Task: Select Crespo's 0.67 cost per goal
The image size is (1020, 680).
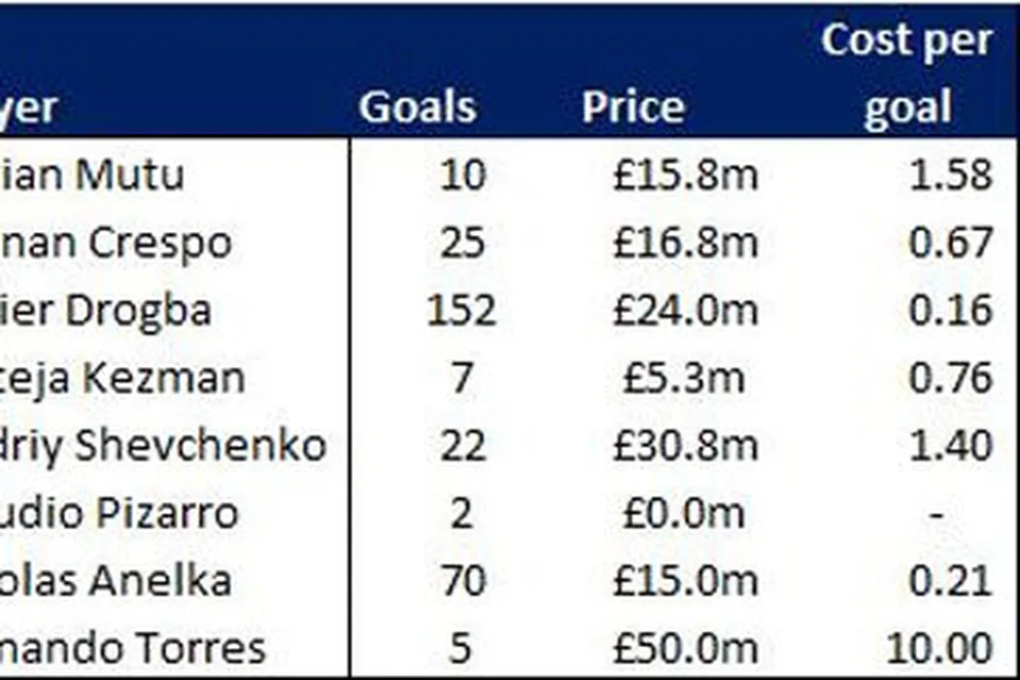Action: 949,243
